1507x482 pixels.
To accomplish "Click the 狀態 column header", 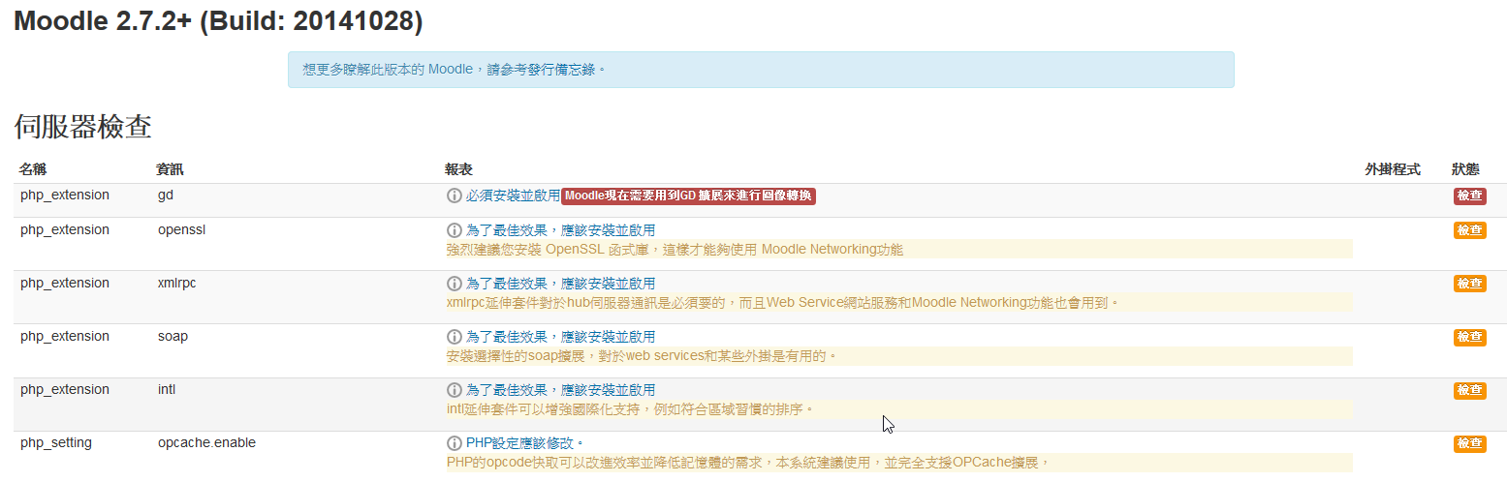I will click(1465, 169).
